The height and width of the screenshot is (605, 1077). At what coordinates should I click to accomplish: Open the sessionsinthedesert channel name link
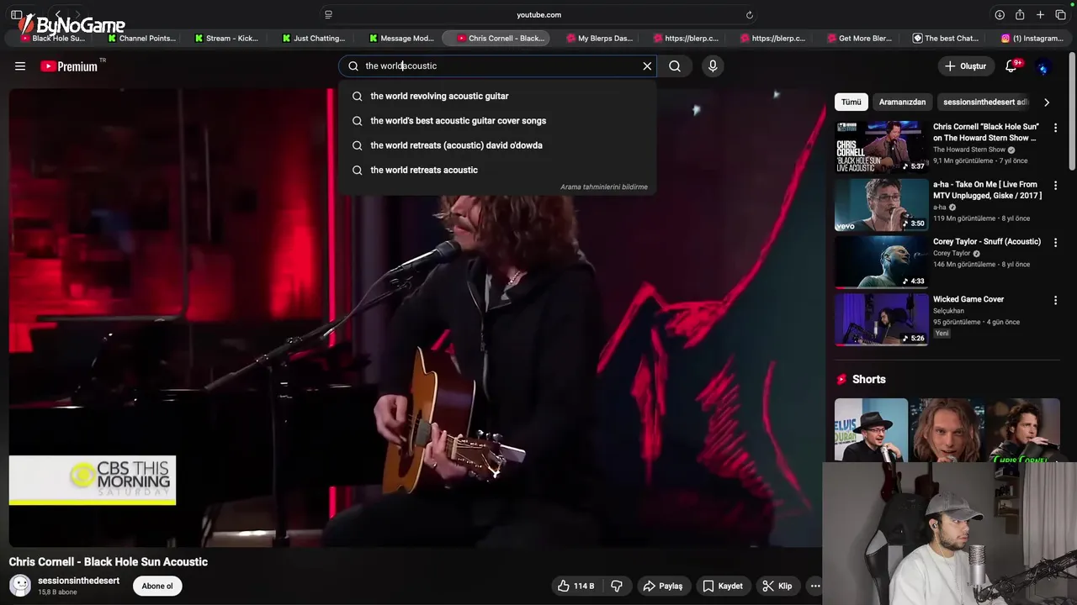point(78,581)
